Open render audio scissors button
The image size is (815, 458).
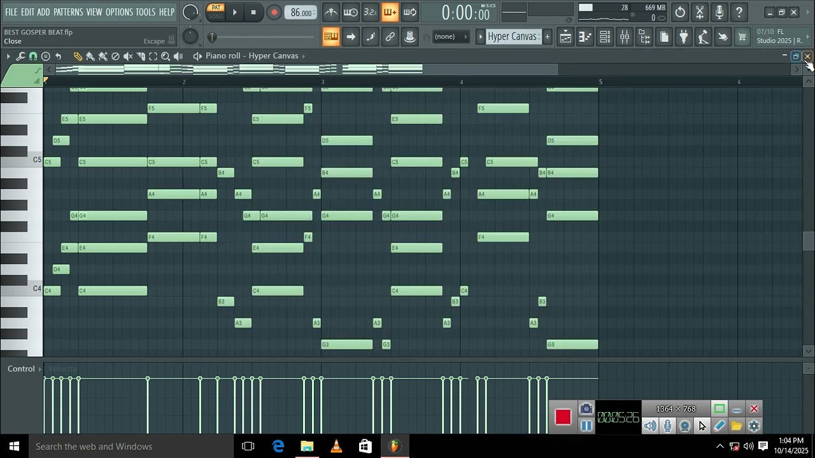(x=700, y=11)
